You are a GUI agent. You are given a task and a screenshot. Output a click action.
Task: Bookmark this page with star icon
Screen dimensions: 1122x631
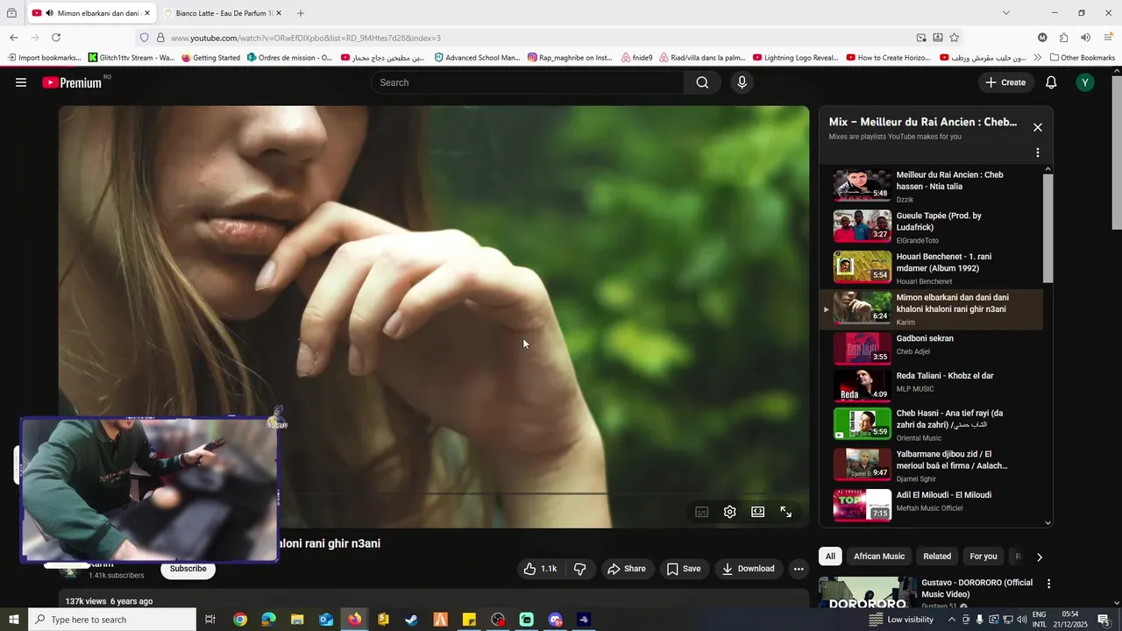[955, 38]
